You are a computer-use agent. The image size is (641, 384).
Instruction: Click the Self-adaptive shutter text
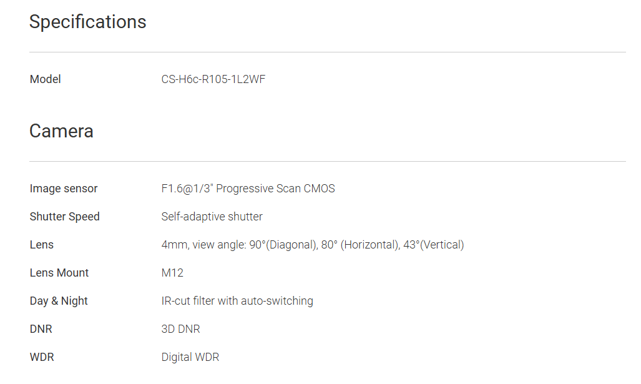click(212, 217)
